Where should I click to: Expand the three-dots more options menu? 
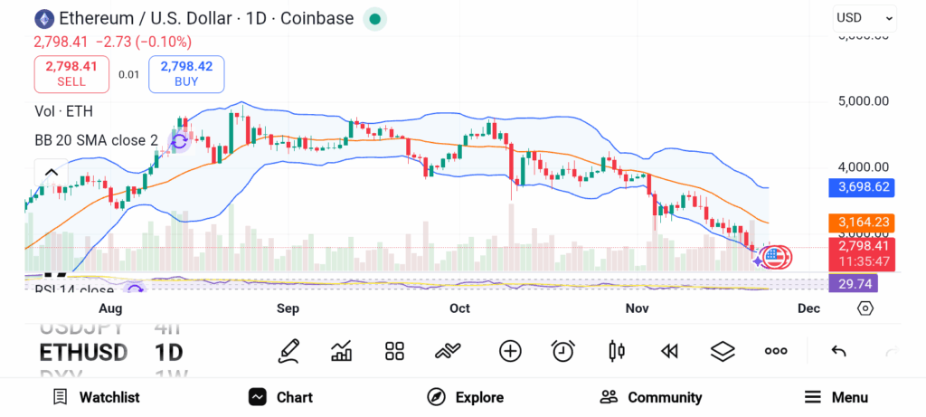(x=776, y=351)
